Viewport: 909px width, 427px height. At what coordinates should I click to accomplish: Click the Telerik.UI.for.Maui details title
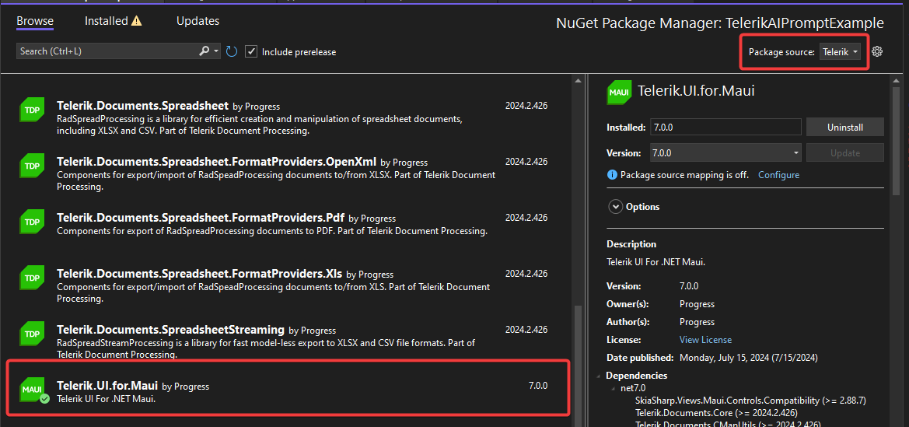[696, 90]
